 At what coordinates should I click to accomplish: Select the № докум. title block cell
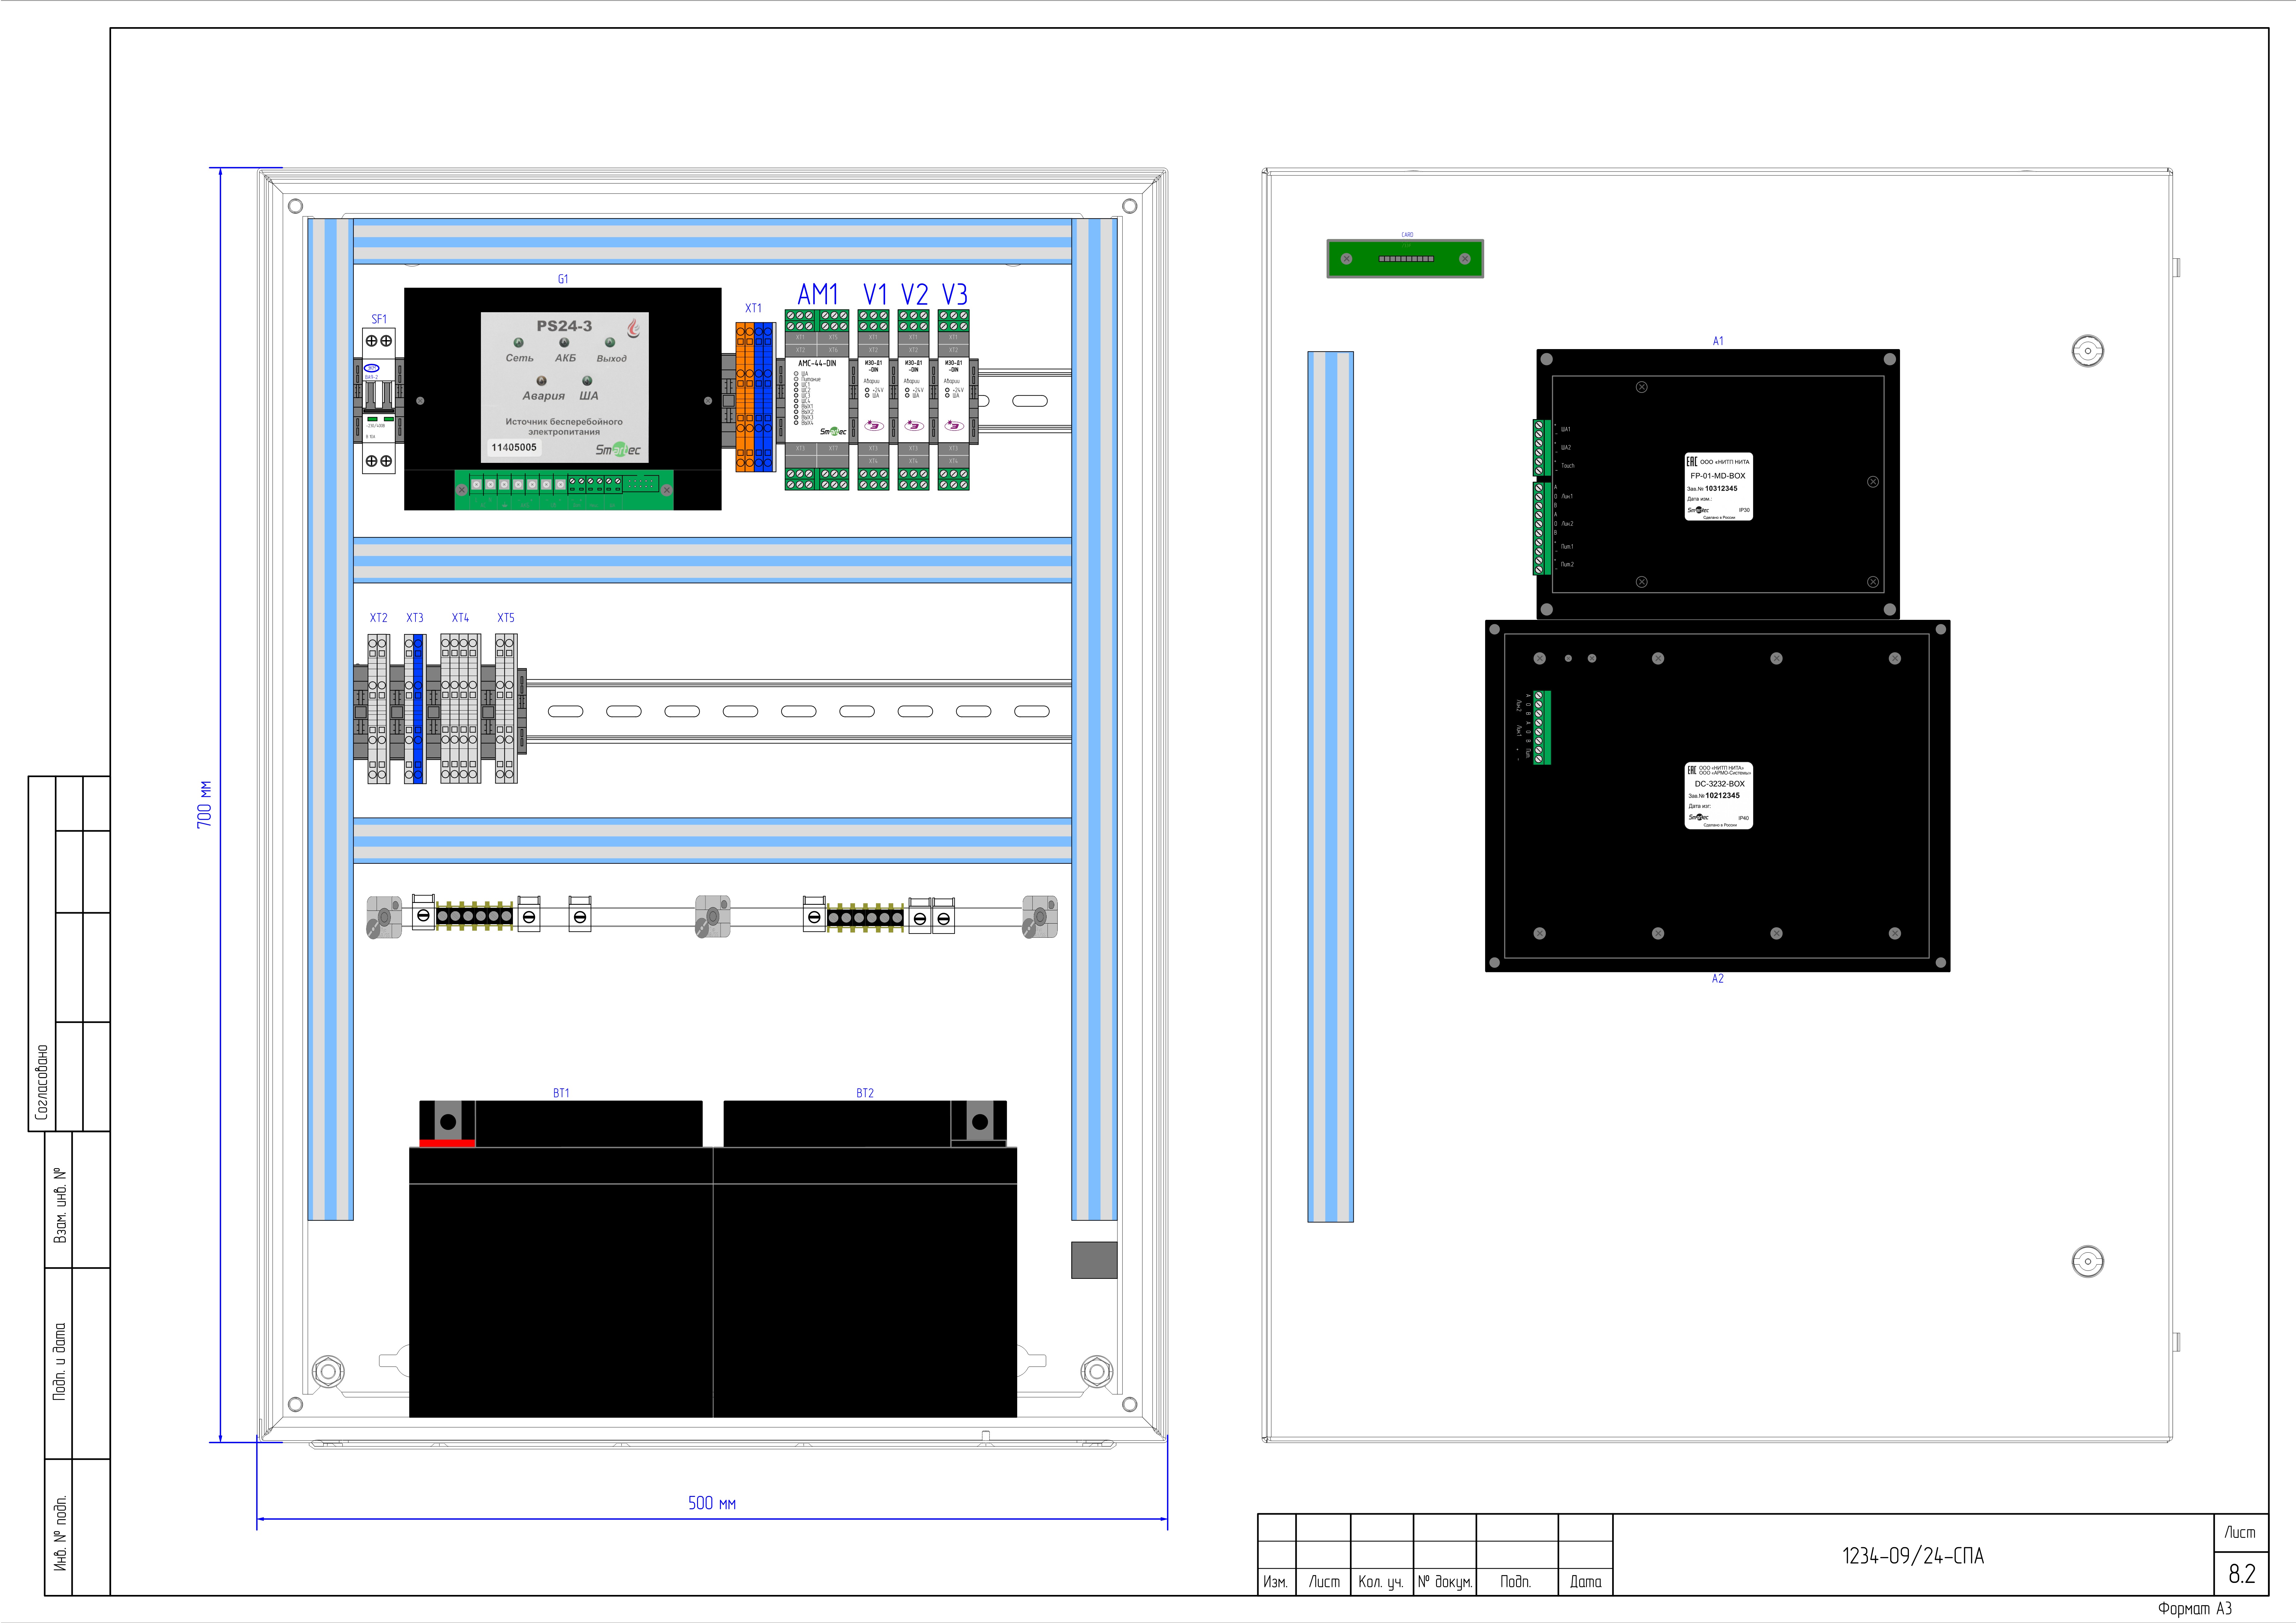(1445, 1582)
